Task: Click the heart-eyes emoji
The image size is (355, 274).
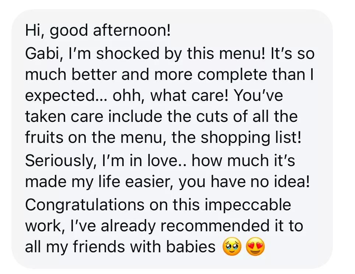Action: pyautogui.click(x=255, y=247)
